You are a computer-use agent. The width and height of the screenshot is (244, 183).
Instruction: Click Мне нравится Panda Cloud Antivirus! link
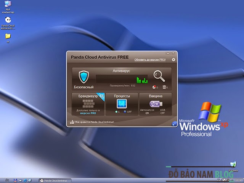(94, 122)
